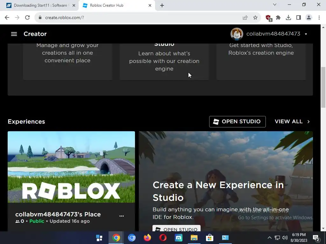Viewport: 326px width, 244px height.
Task: Open Google Chrome in the taskbar
Action: click(116, 238)
